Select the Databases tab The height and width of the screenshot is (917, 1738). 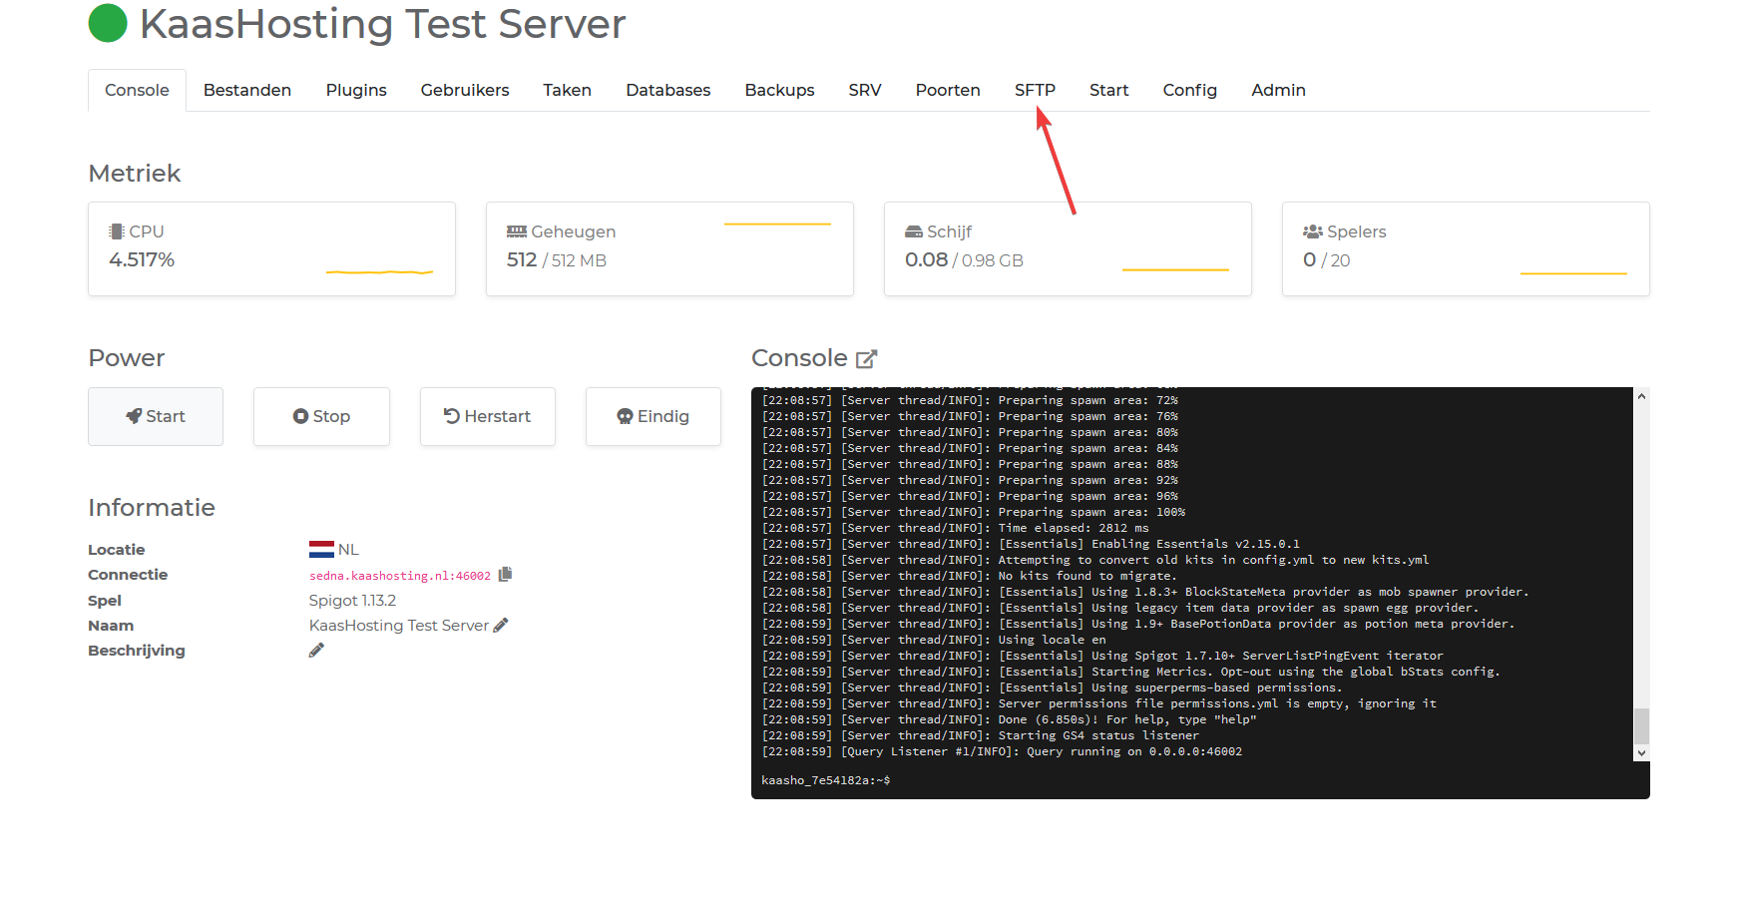[667, 90]
